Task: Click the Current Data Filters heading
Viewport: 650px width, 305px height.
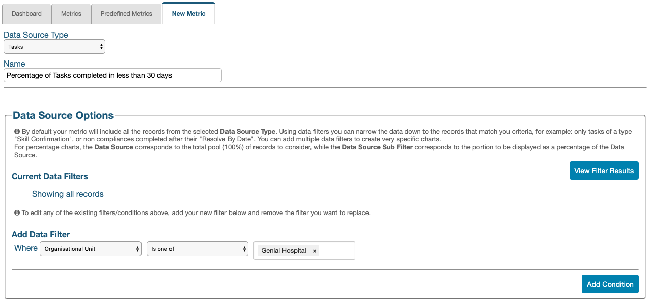Action: 50,176
